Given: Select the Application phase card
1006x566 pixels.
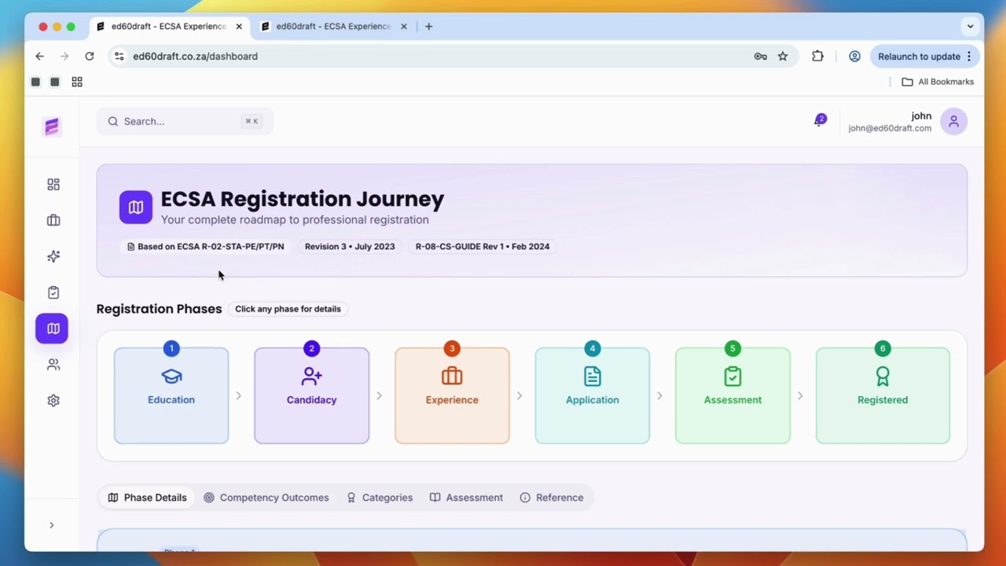Looking at the screenshot, I should click(593, 395).
